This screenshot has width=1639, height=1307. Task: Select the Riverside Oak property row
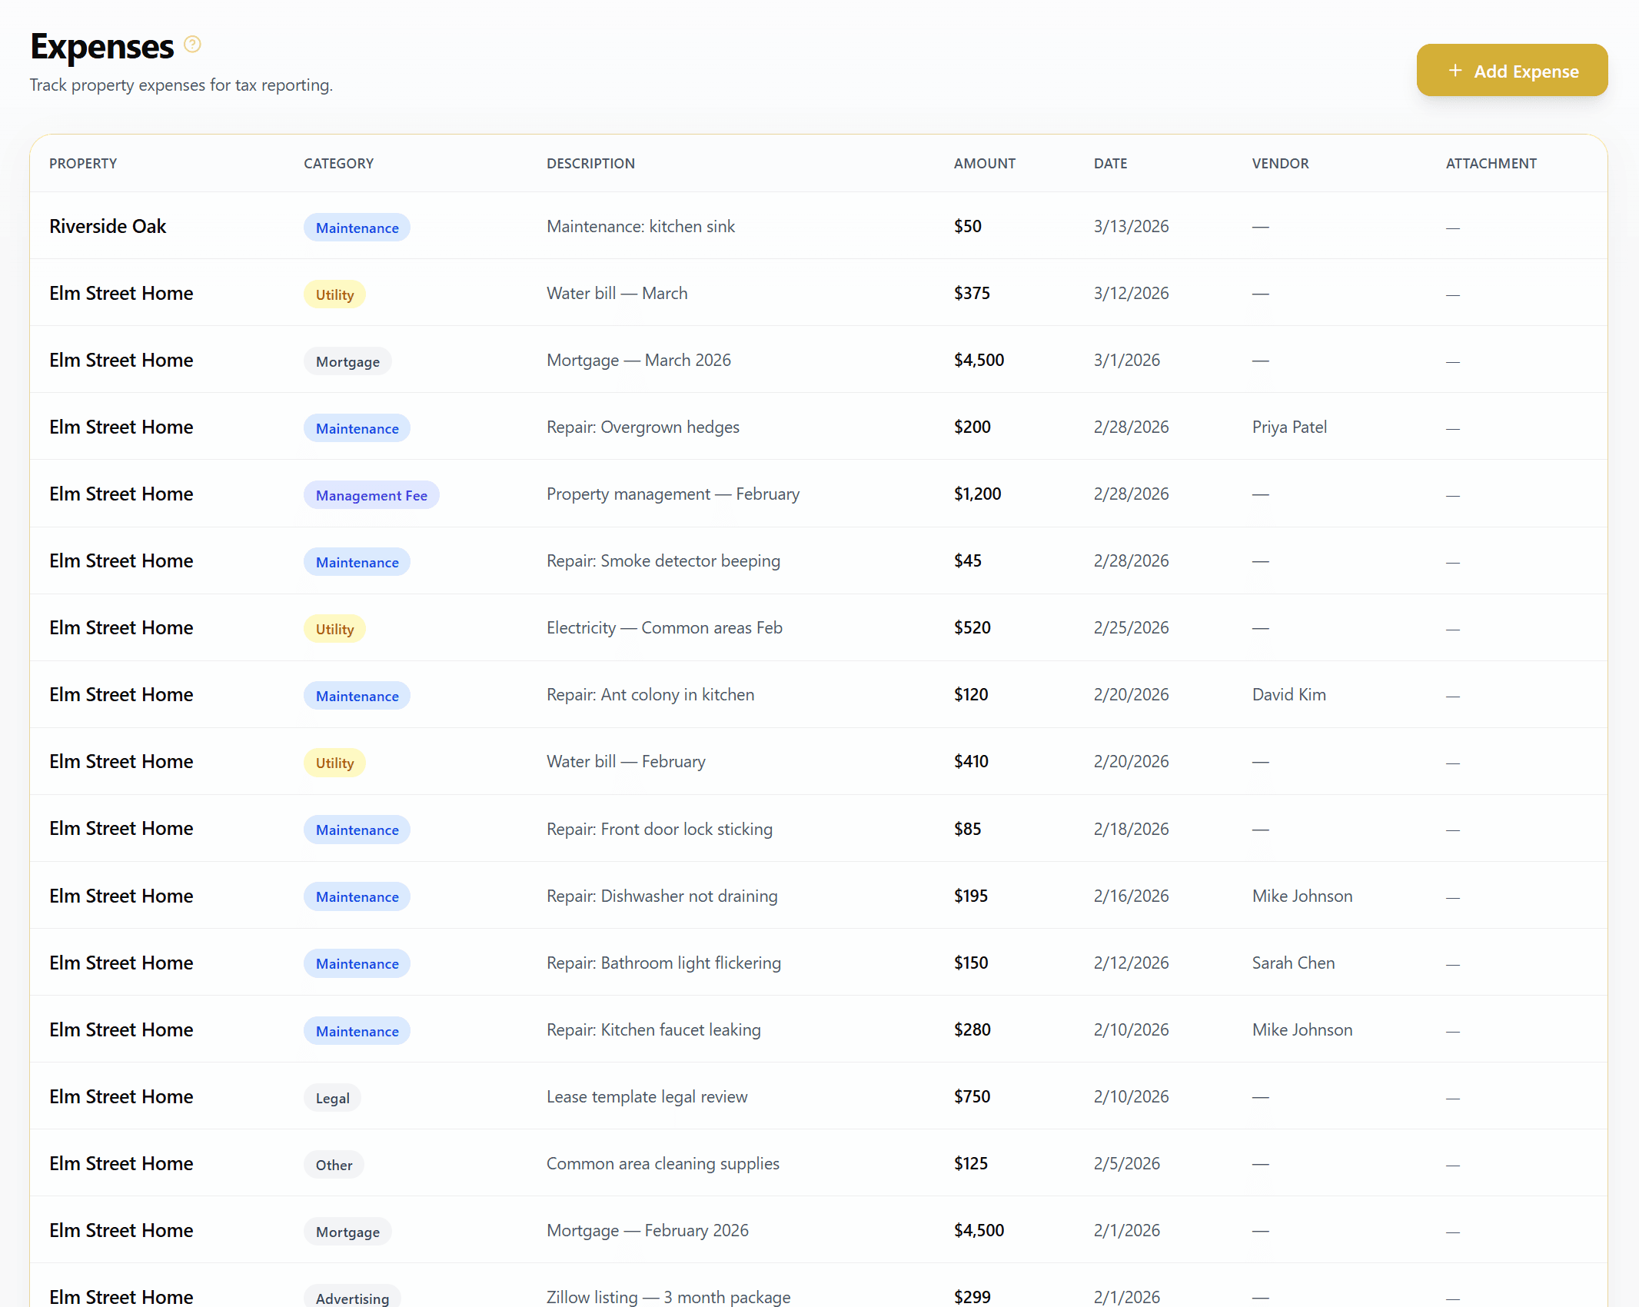click(108, 226)
